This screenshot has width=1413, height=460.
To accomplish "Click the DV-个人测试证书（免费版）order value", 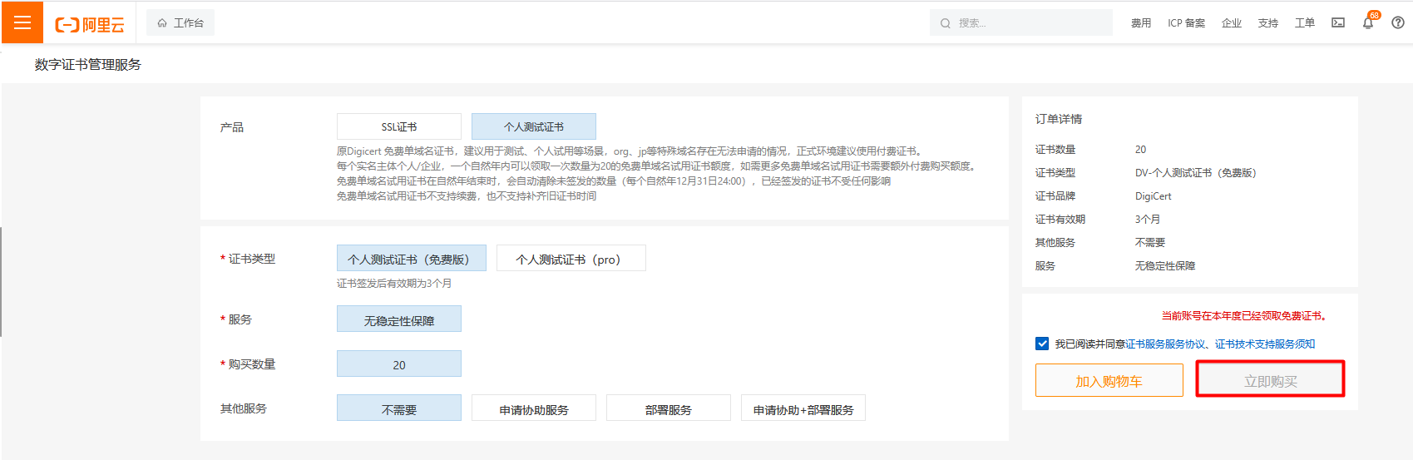I will [x=1196, y=173].
